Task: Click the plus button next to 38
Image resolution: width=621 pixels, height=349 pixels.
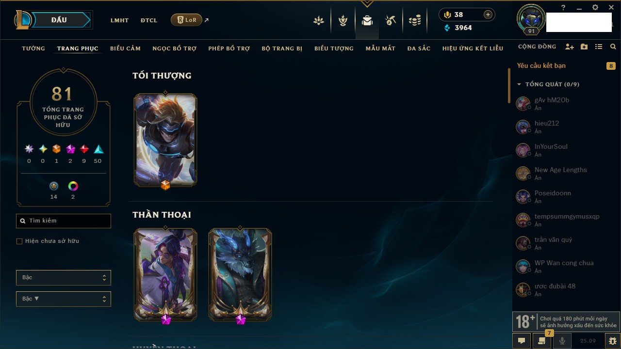Action: tap(488, 15)
